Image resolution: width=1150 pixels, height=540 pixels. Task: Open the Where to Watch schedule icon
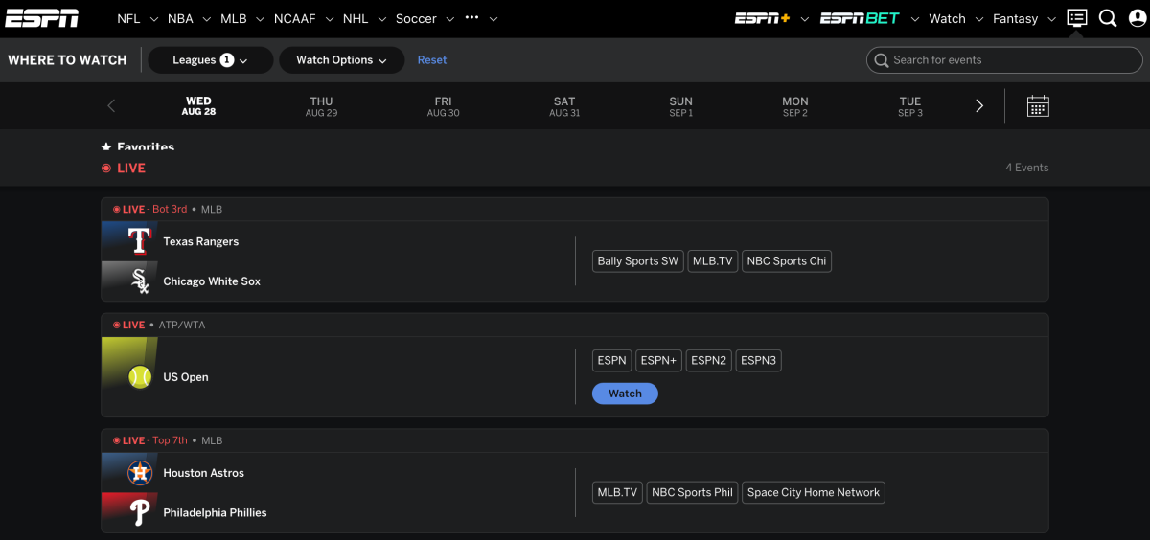tap(1077, 18)
